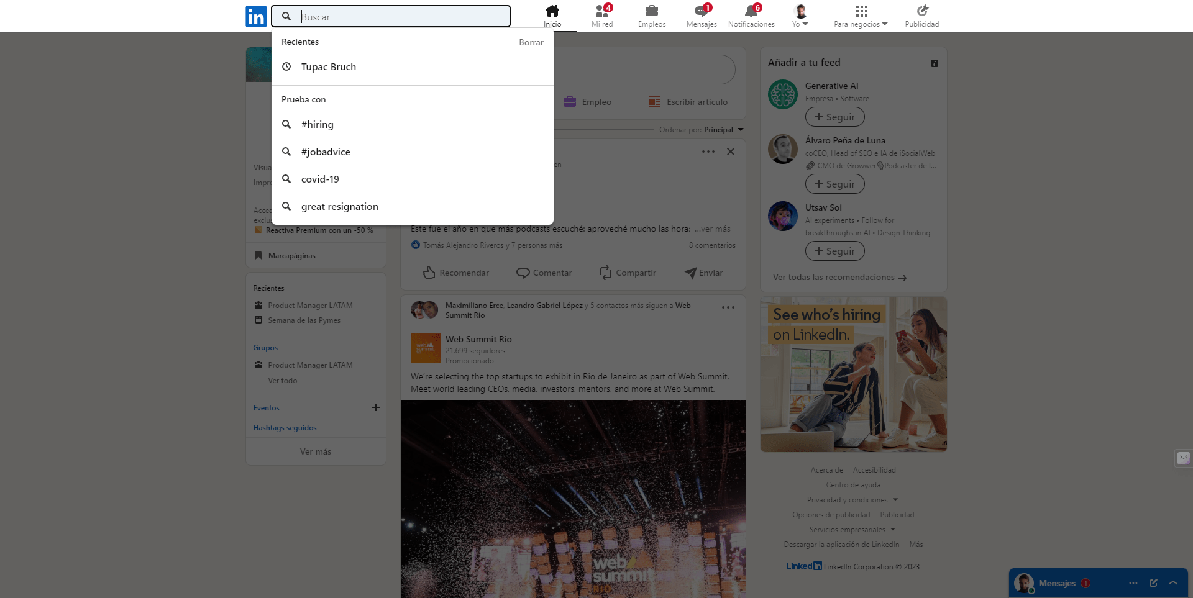Open Mensajes in the top navigation
The image size is (1193, 598).
[701, 16]
